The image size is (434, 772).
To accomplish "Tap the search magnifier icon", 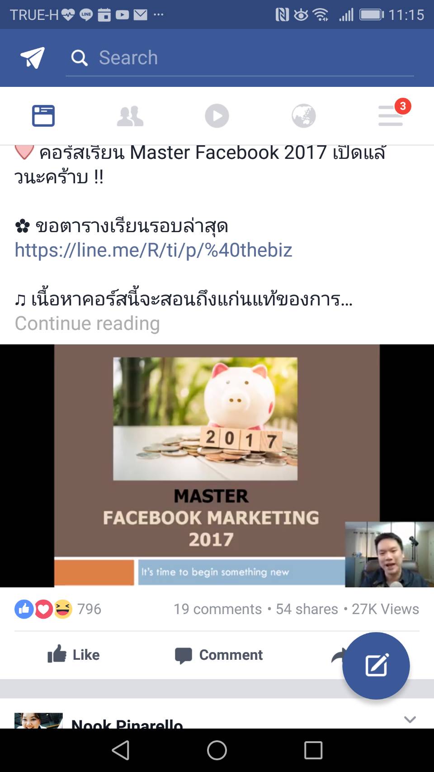I will coord(79,58).
